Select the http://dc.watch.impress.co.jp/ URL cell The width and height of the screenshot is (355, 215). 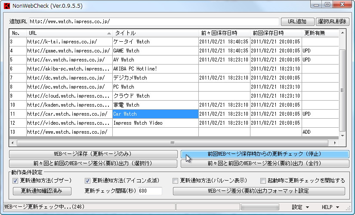click(x=69, y=78)
